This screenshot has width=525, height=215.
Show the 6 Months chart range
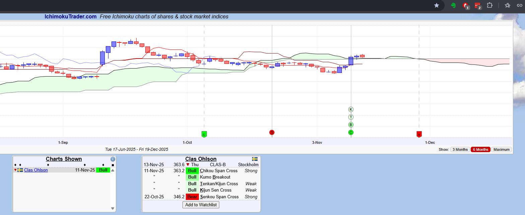[x=480, y=149]
